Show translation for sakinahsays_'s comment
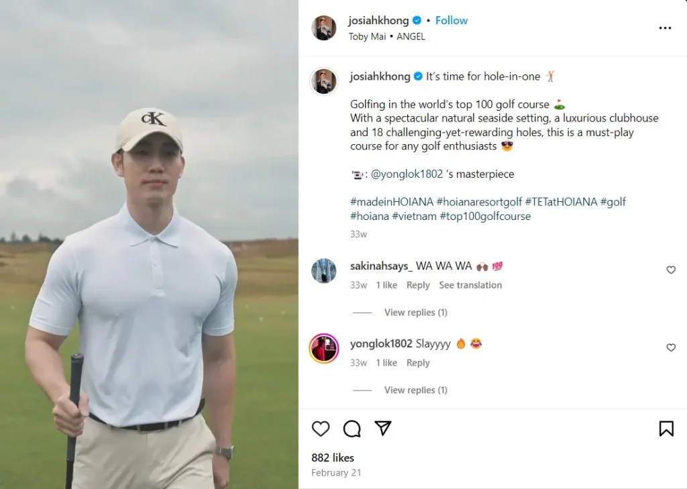Viewport: 687px width, 489px height. (470, 284)
